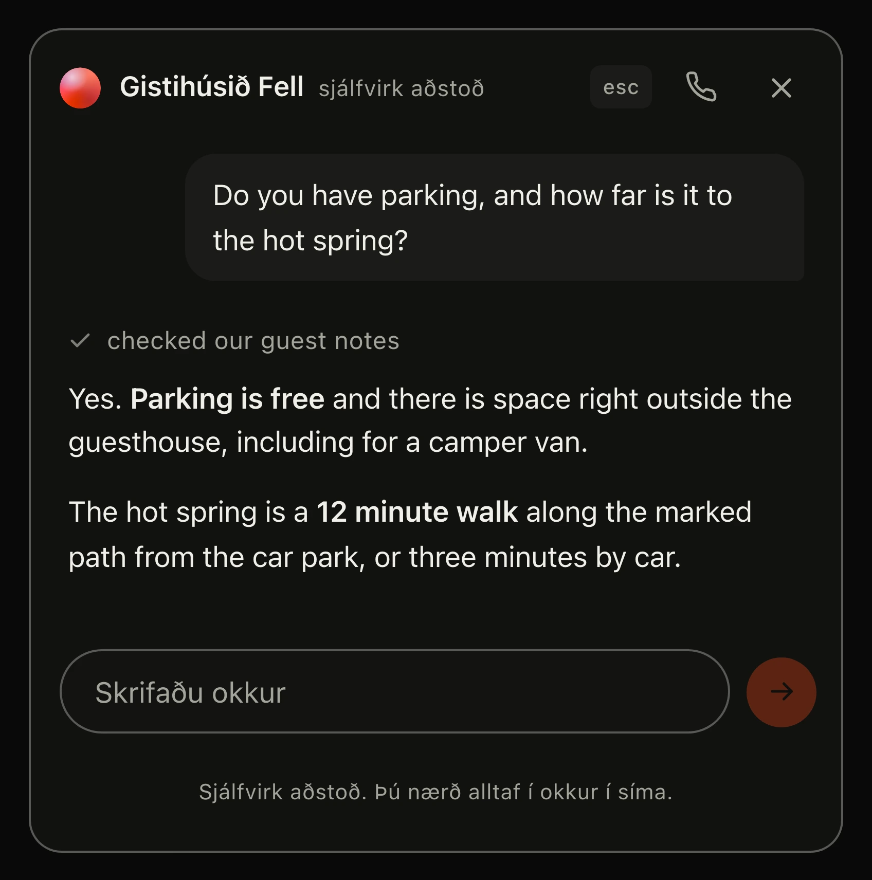This screenshot has width=872, height=880.
Task: Click the paragraph about camper van parking
Action: (430, 420)
